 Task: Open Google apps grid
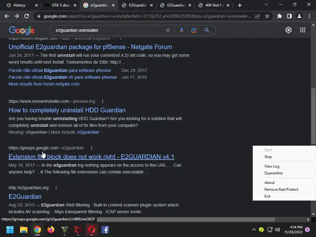303,30
